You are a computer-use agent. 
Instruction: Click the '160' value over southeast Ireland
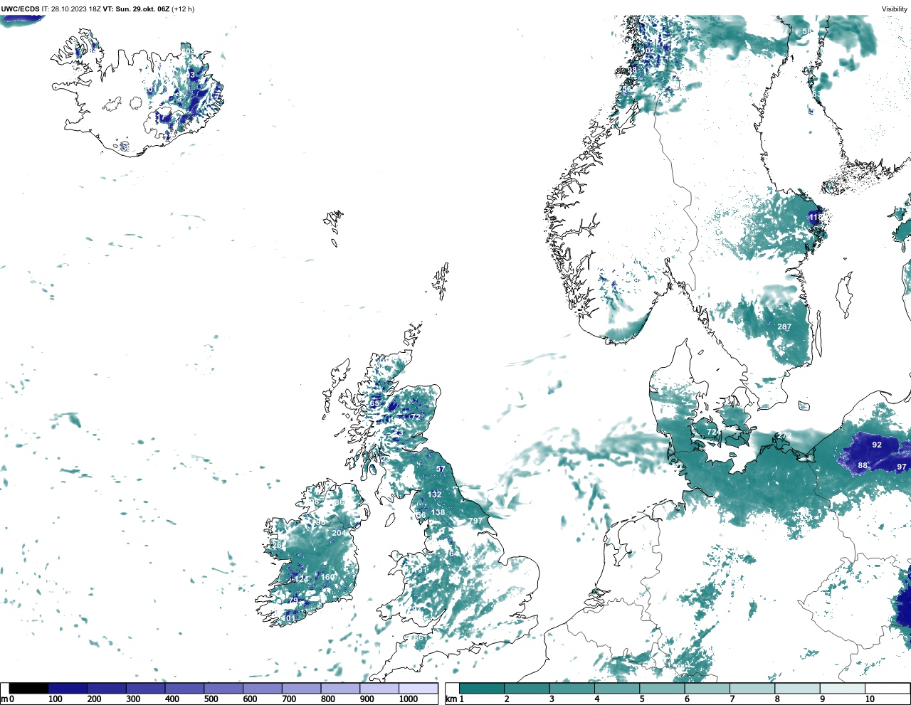click(328, 577)
